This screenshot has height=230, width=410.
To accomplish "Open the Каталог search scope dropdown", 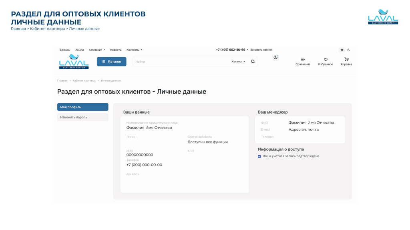I will tap(238, 62).
